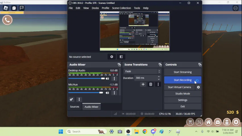Open Mic/Aux three-dot options

(114, 93)
